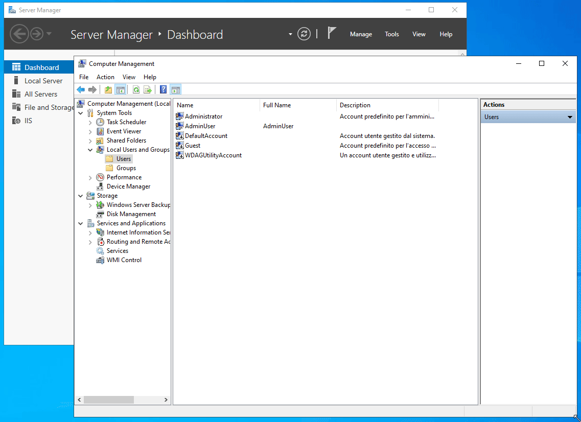The height and width of the screenshot is (422, 581).
Task: Click the blue Back arrow in Computer Management toolbar
Action: coord(81,89)
